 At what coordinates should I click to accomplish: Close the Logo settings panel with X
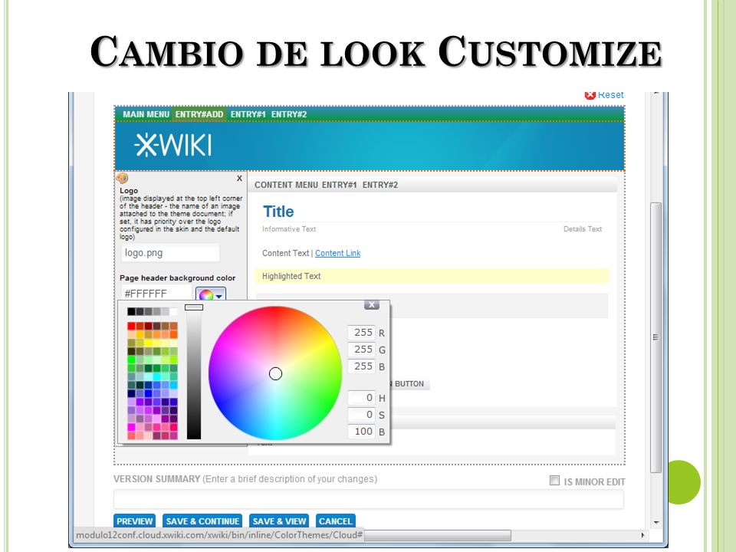[x=239, y=179]
